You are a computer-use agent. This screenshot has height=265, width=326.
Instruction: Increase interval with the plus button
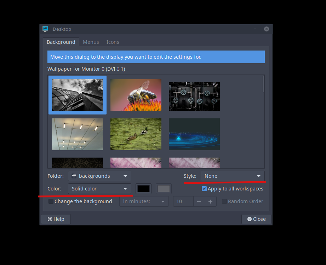click(x=210, y=201)
